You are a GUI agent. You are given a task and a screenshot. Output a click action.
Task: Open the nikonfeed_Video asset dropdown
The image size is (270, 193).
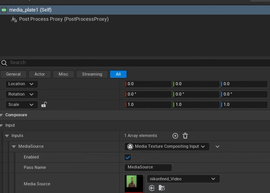click(x=183, y=179)
